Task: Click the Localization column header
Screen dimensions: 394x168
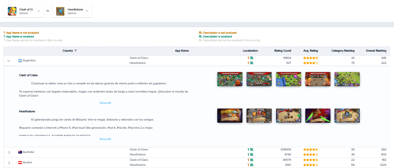Action: (250, 51)
